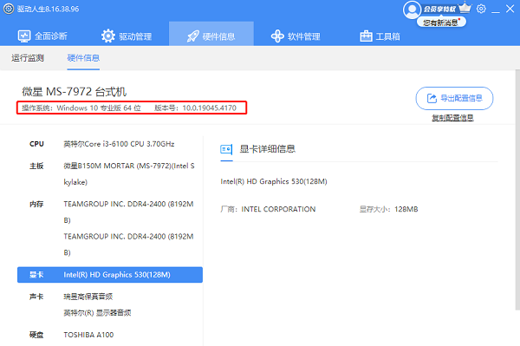Click the 显存大小 128MB value

tap(406, 209)
